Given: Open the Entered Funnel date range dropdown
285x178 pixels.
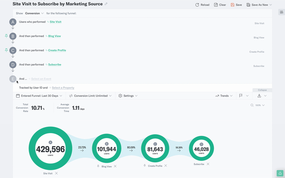Looking at the screenshot, I should pos(39,96).
